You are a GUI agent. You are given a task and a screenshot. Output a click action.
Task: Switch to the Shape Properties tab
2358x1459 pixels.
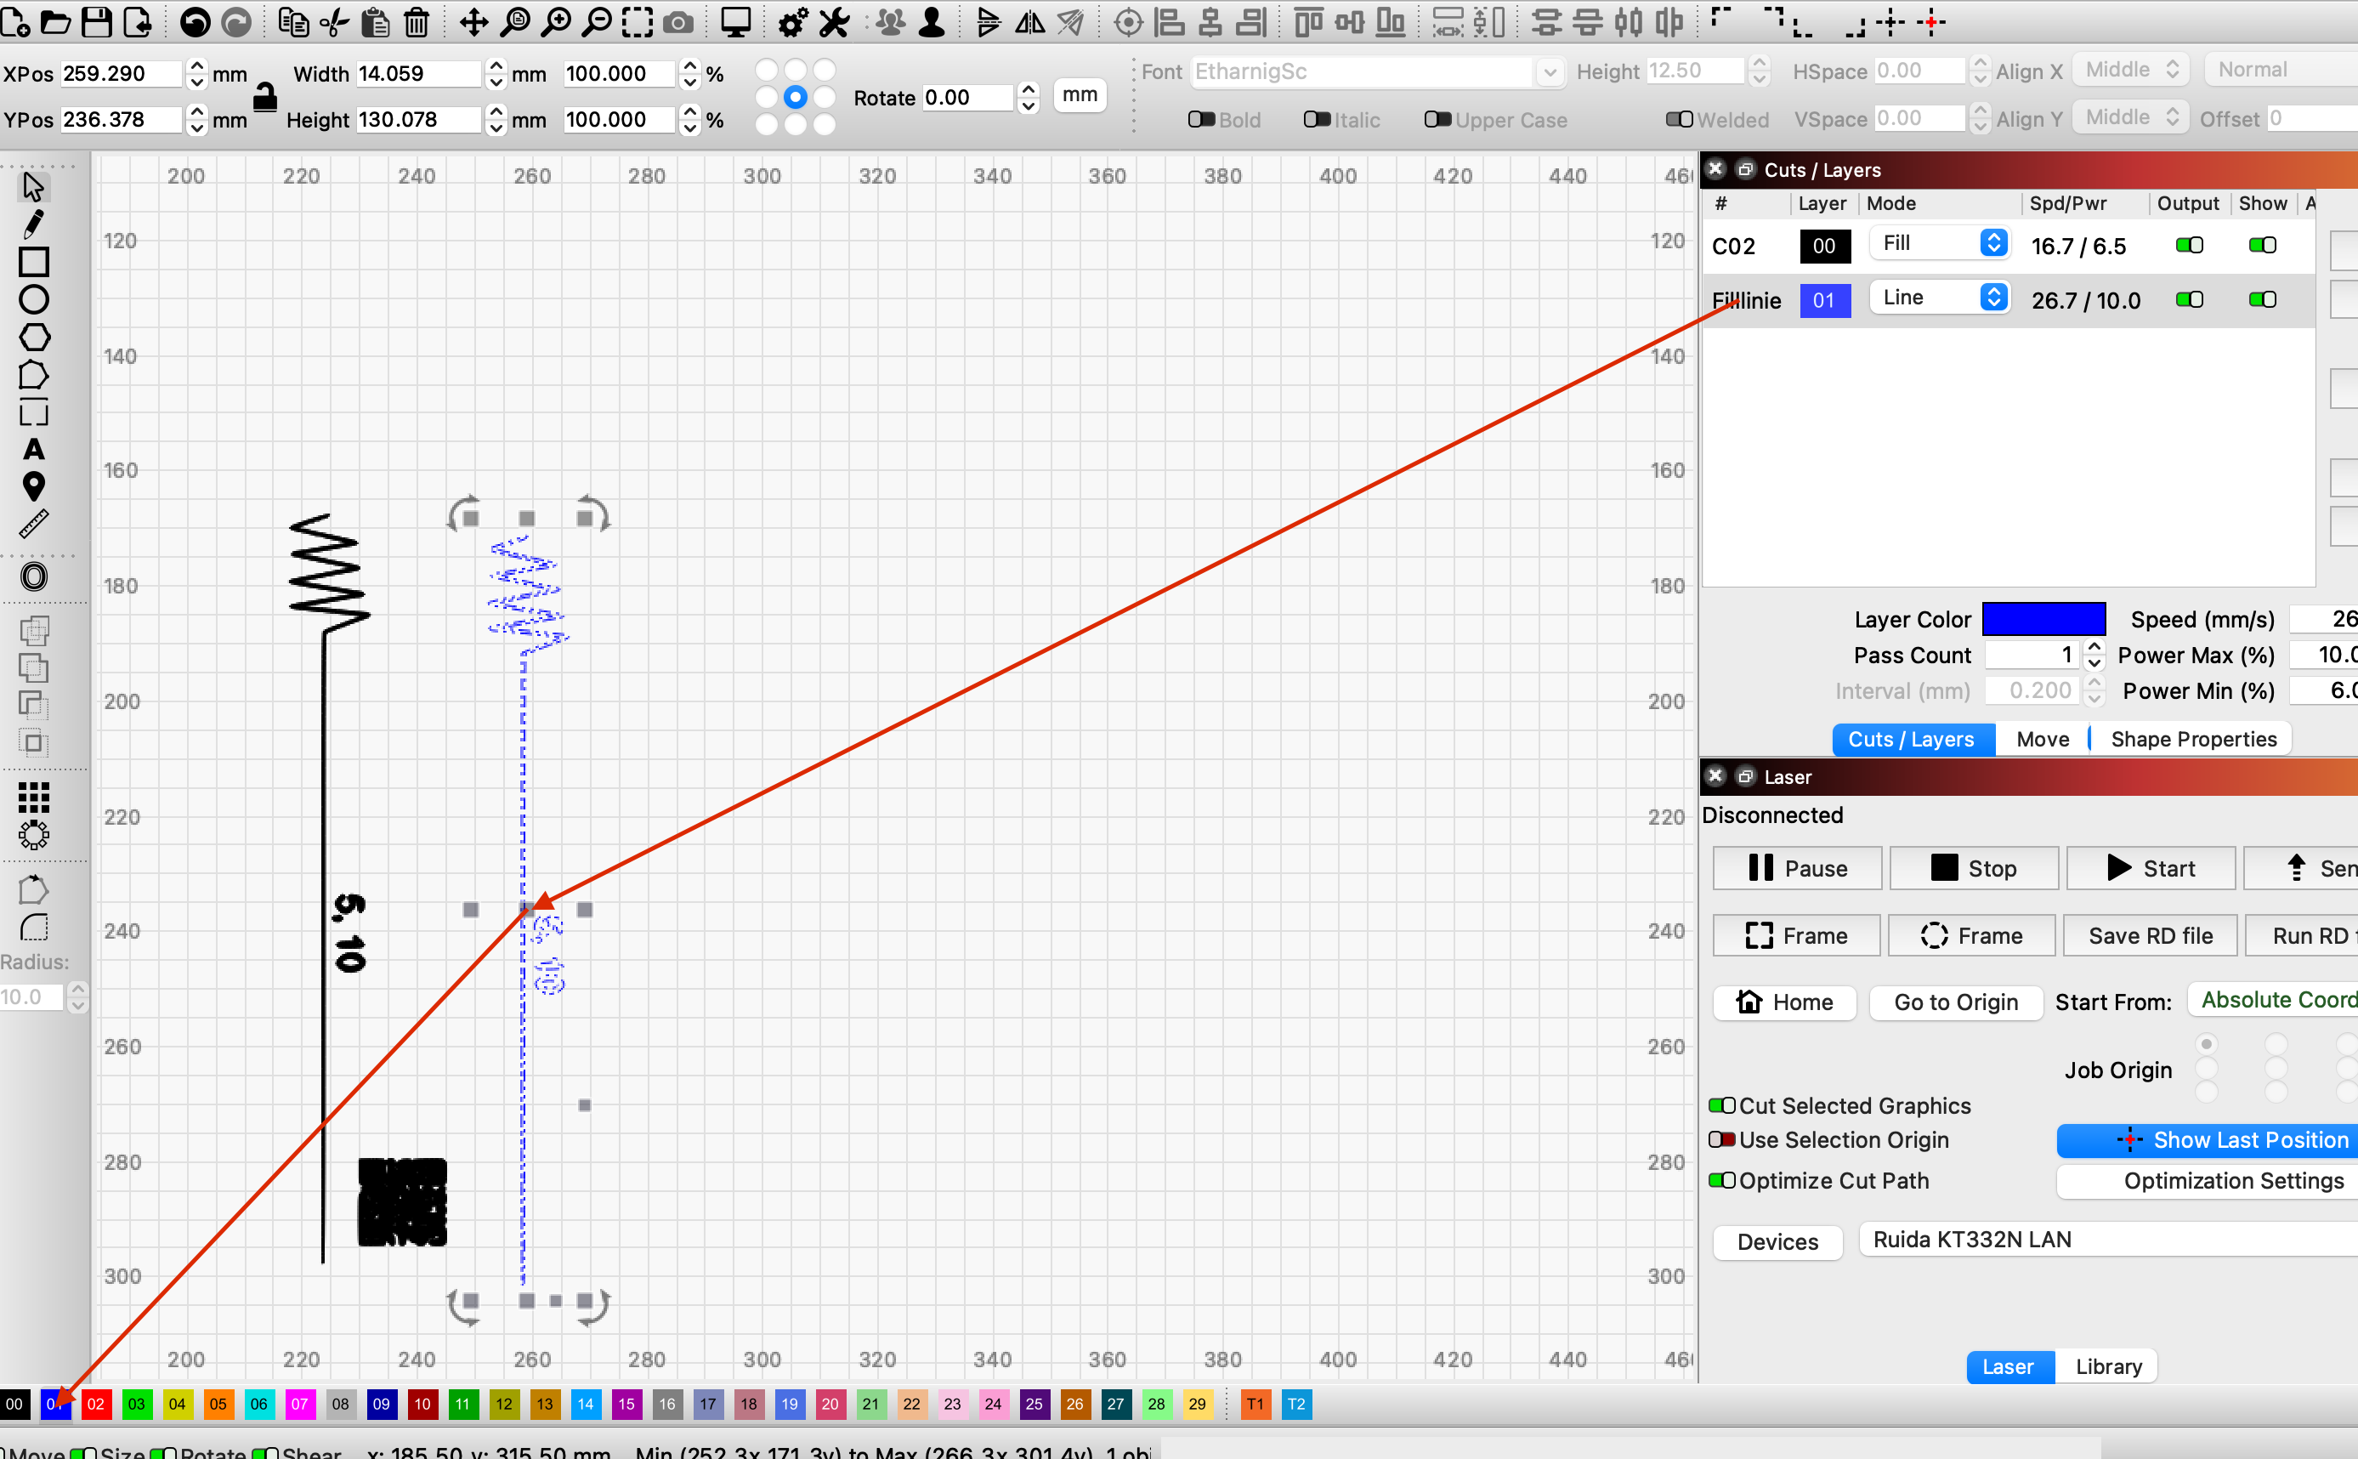[2192, 738]
